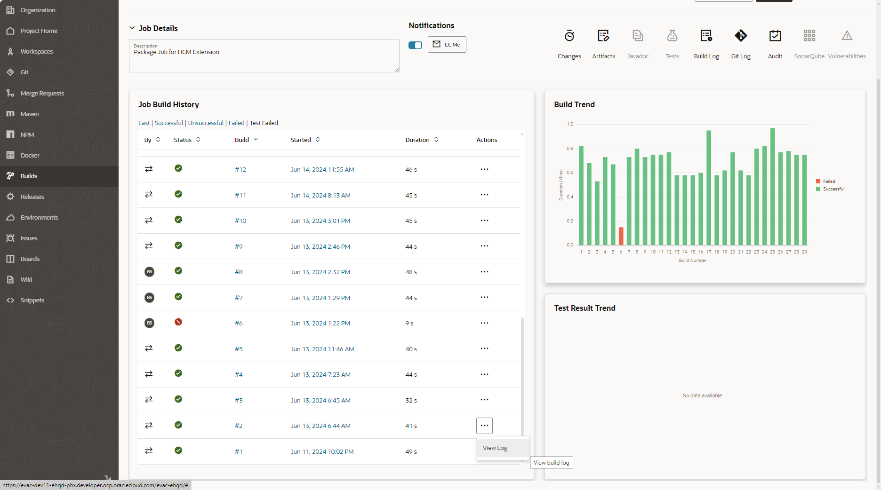
Task: Filter history by Unsuccessful link
Action: click(206, 123)
